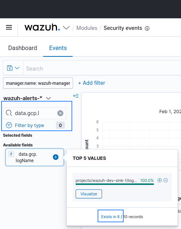Open the hamburger navigation menu

coord(9,27)
